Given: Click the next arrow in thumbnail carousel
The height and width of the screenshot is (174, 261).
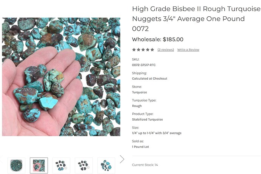Looking at the screenshot, I should pyautogui.click(x=122, y=159).
